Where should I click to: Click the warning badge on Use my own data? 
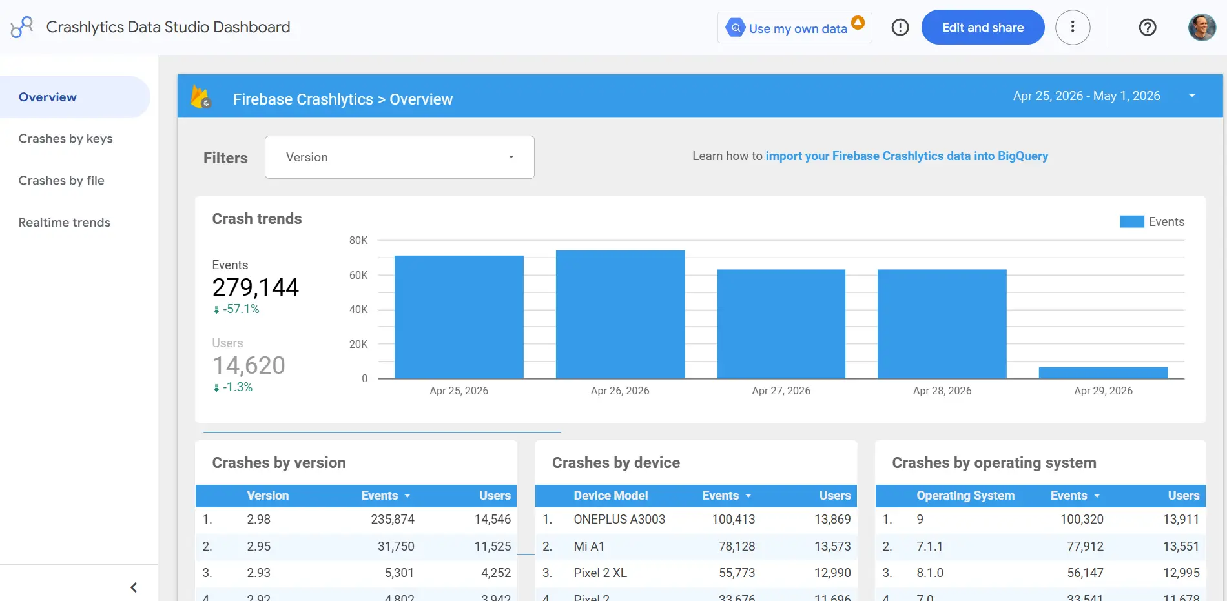[858, 23]
